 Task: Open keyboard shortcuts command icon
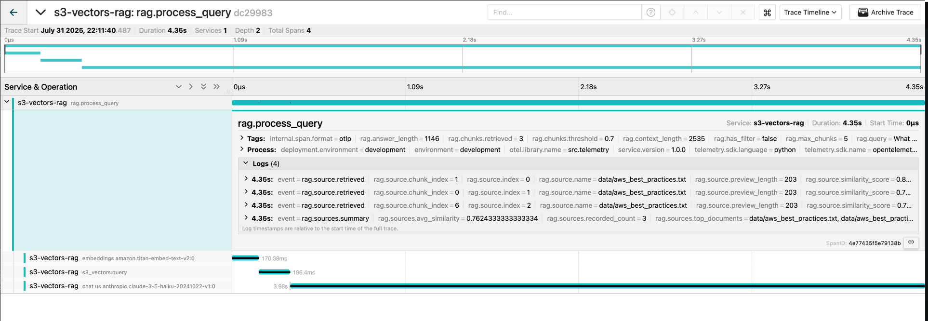coord(768,13)
